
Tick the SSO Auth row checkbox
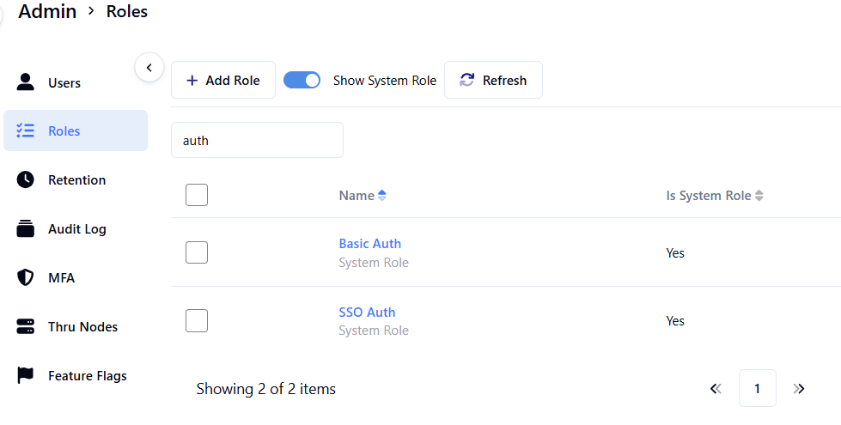197,320
